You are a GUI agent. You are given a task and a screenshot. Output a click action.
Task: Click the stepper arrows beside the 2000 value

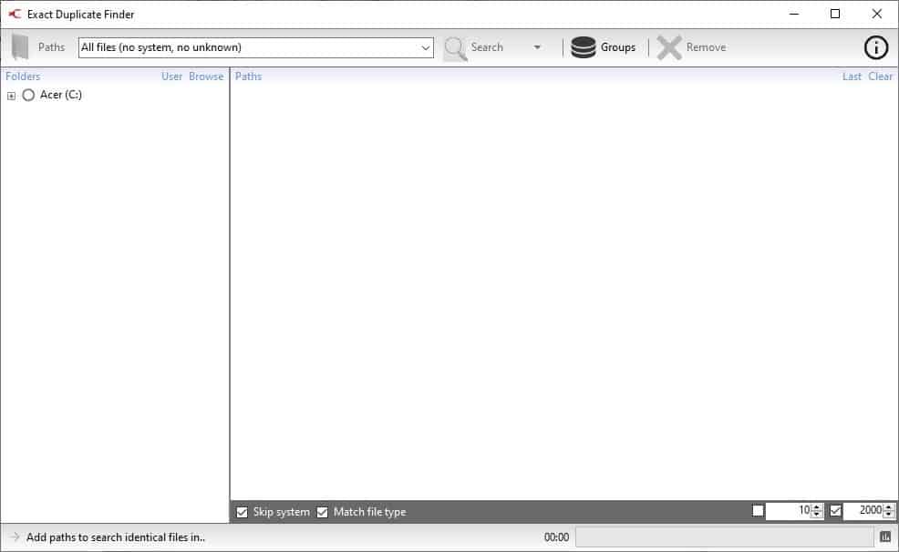click(x=889, y=510)
